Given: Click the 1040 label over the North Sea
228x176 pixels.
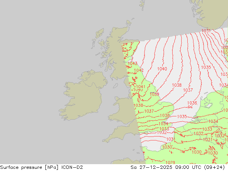Looking at the screenshot, I should [162, 69].
